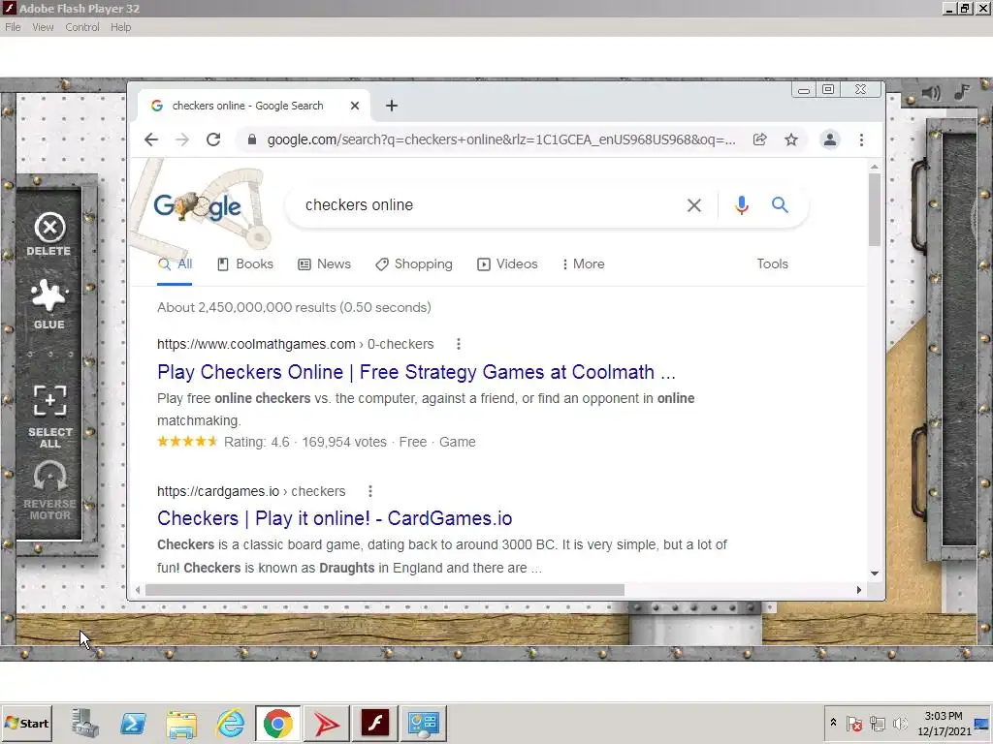Reload the Google search page

tap(213, 139)
